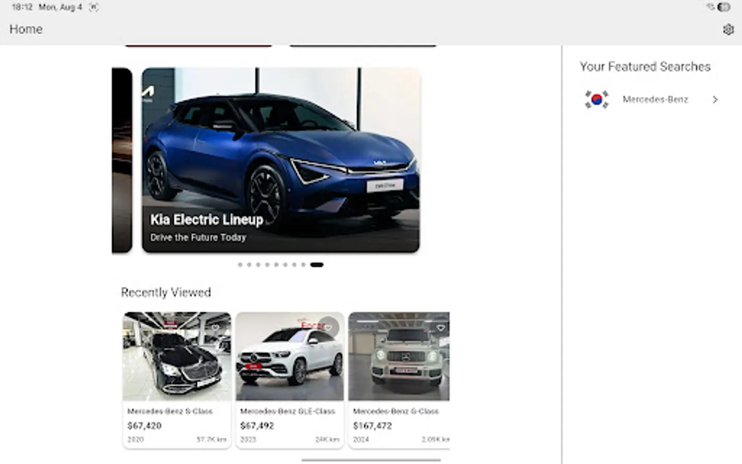
Task: Click the Home page title
Action: (x=26, y=29)
